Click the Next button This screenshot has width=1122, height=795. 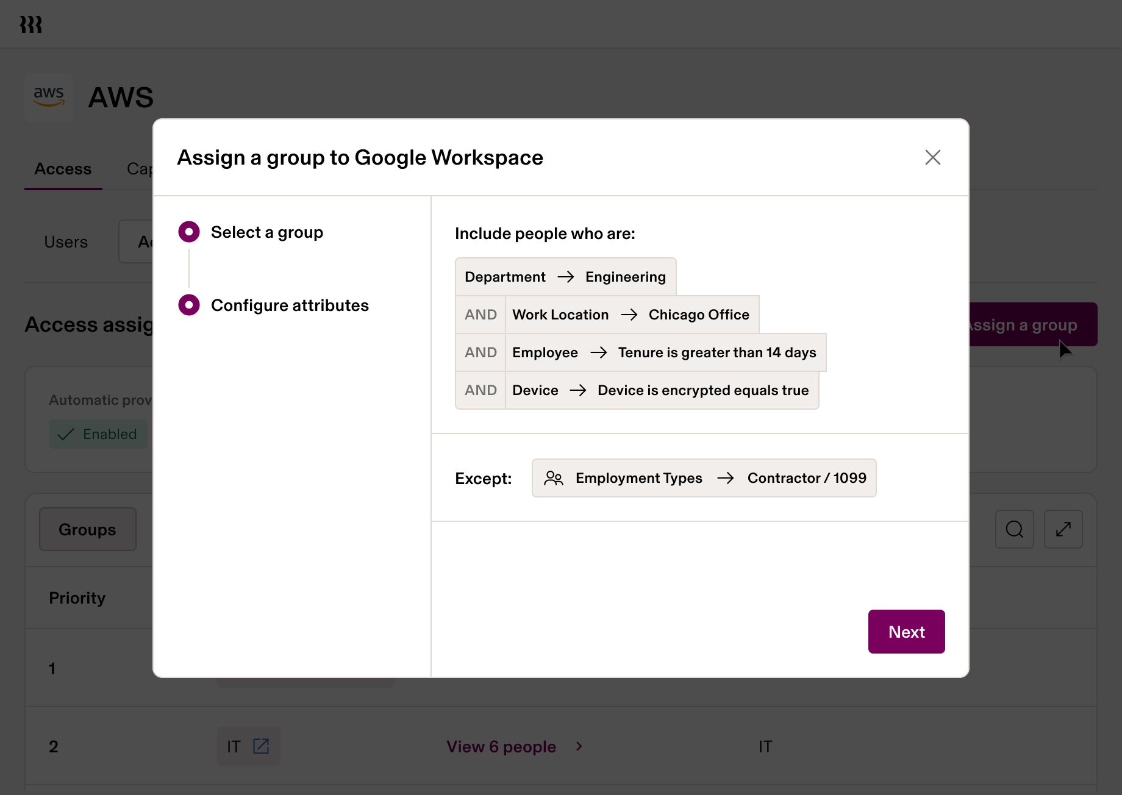pyautogui.click(x=906, y=632)
